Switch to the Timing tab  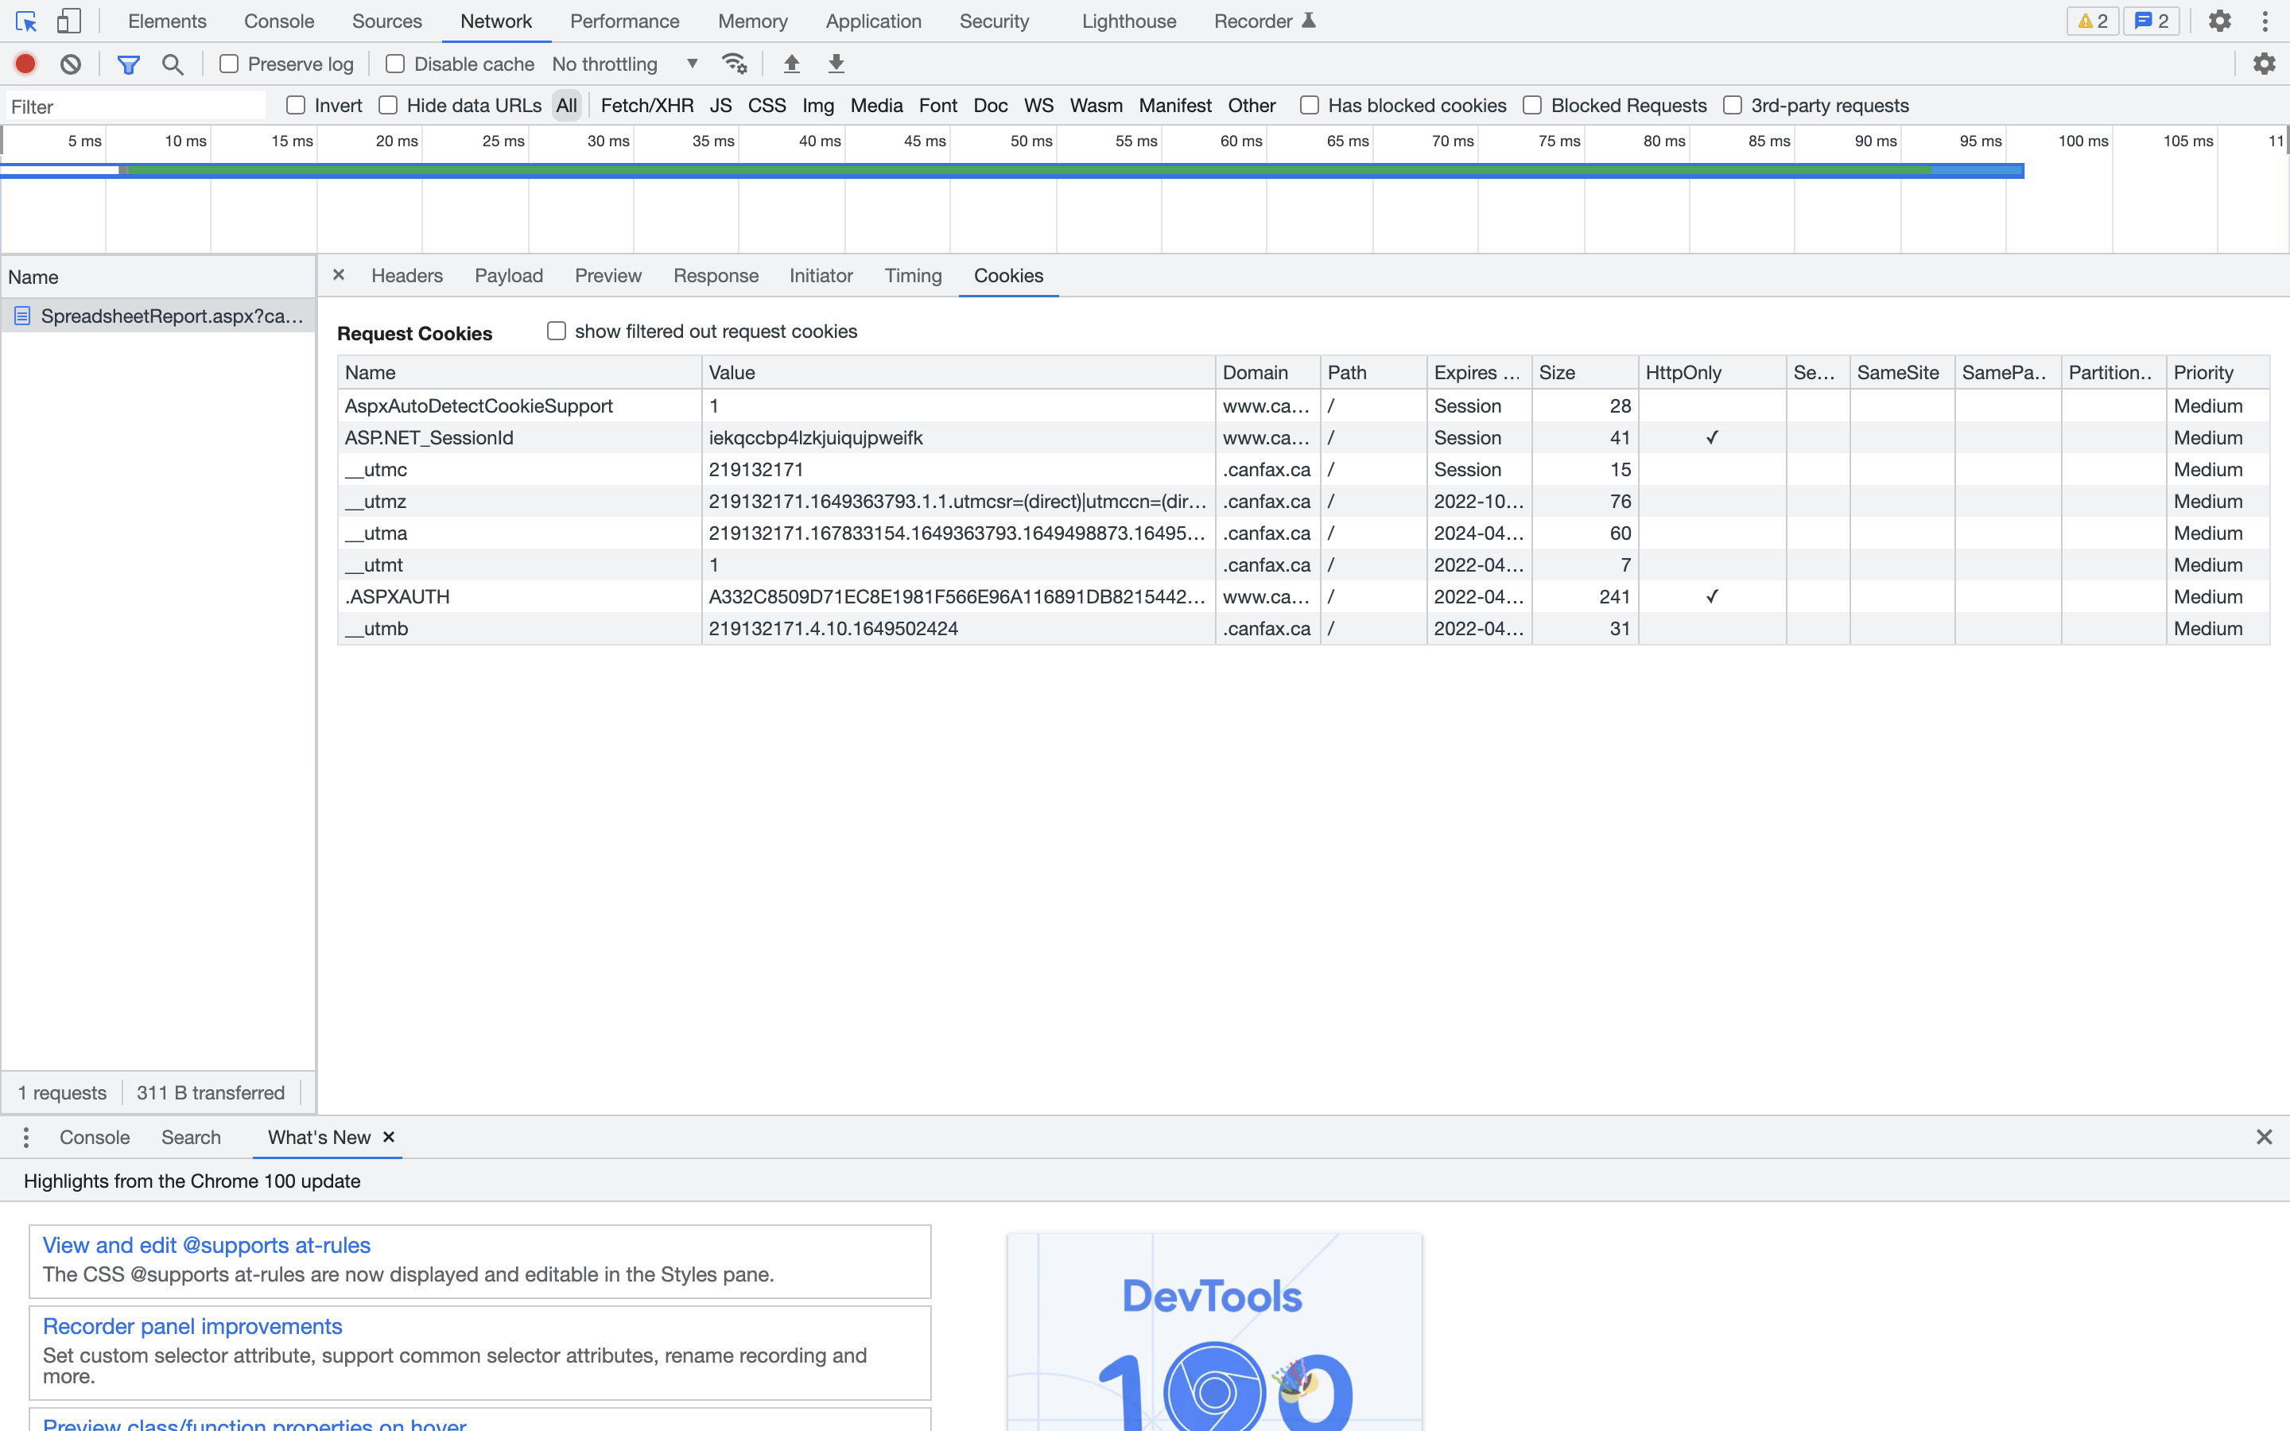[912, 275]
